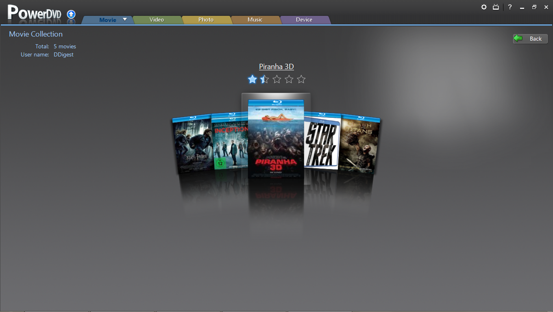The image size is (553, 312).
Task: Select the Device tab
Action: (304, 19)
